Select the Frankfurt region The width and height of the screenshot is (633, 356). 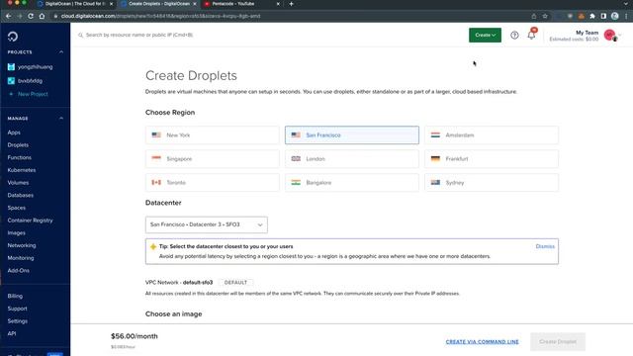point(492,159)
